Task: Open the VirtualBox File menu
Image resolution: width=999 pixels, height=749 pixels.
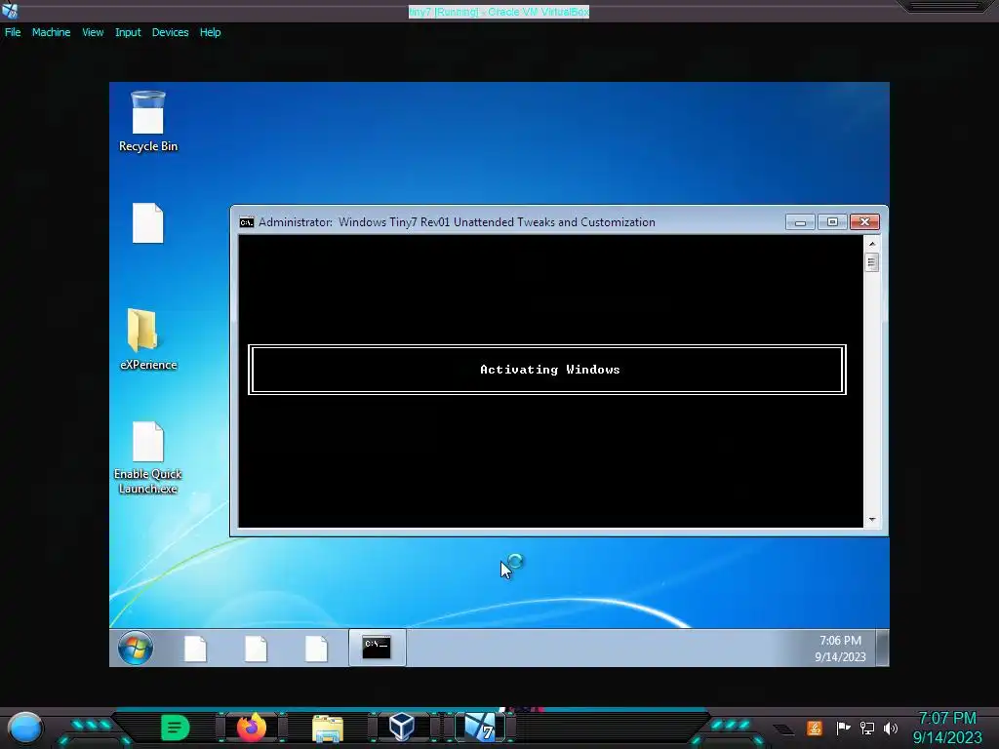Action: pyautogui.click(x=13, y=32)
